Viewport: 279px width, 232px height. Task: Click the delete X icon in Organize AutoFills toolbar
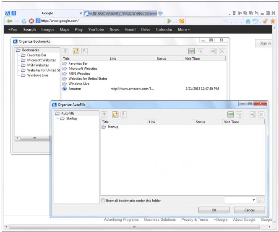tap(261, 115)
